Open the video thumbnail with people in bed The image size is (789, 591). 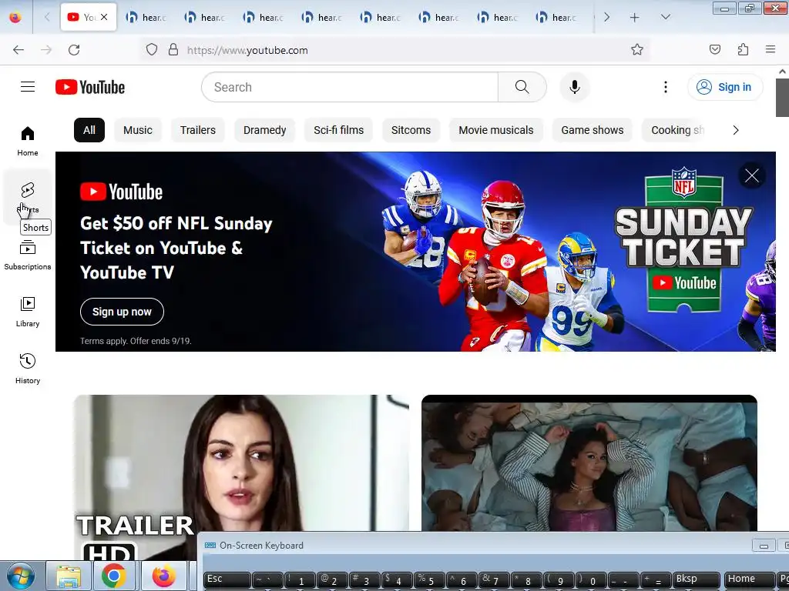589,463
